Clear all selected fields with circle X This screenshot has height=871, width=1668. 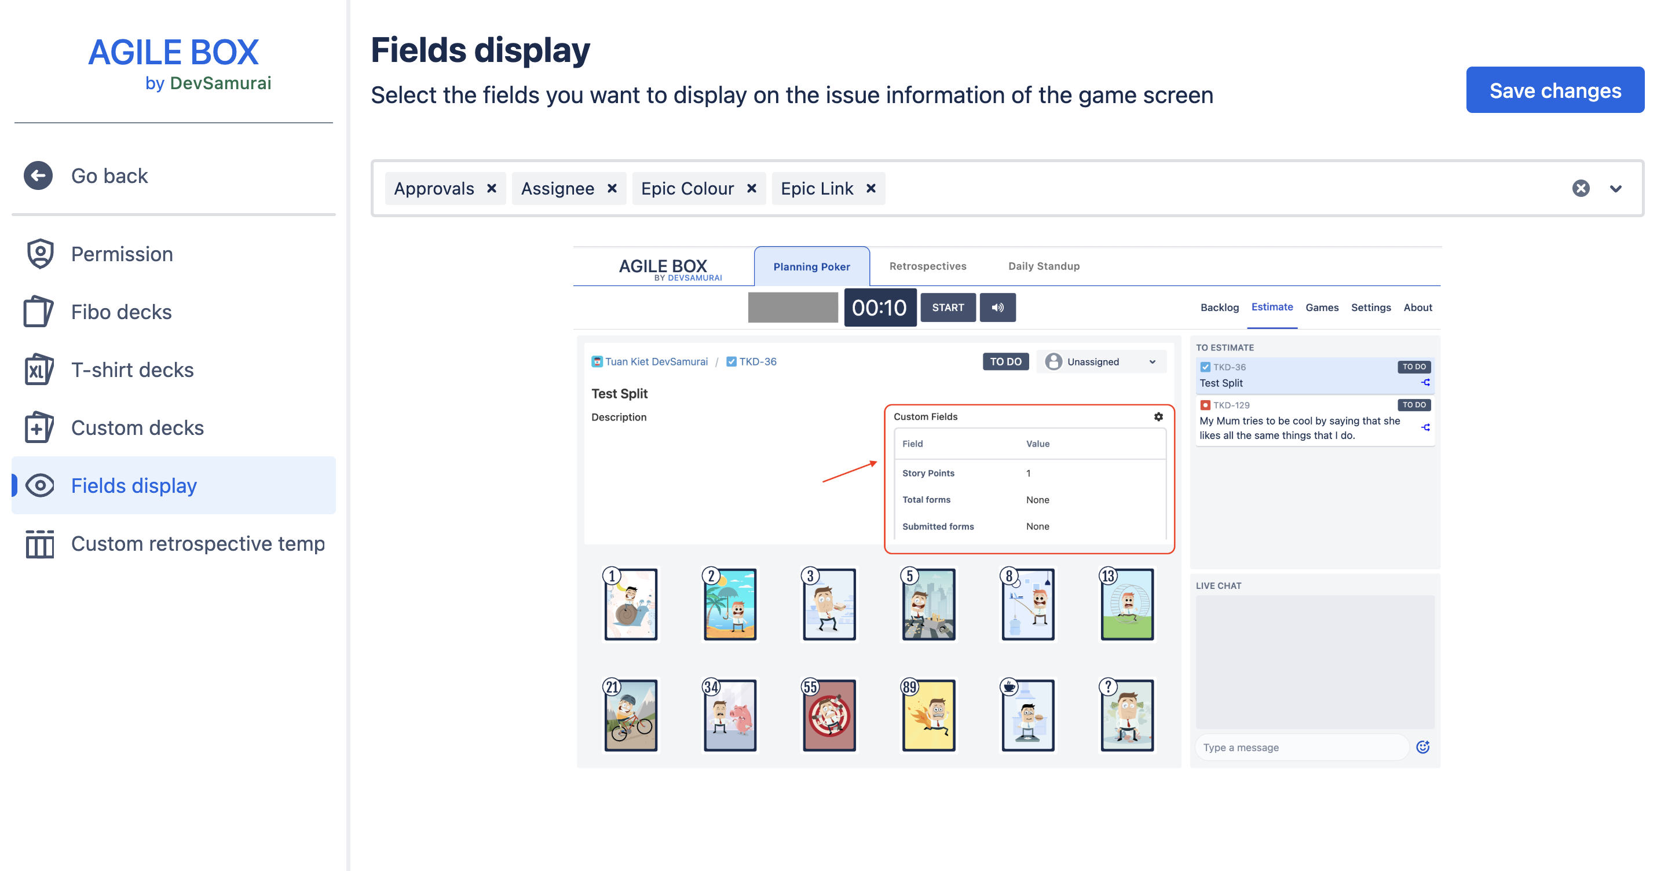coord(1581,188)
